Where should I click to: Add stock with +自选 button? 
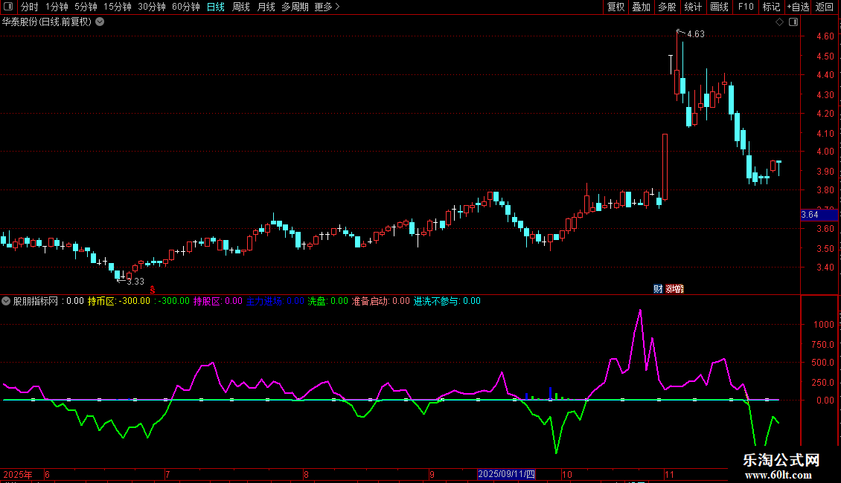pos(798,7)
